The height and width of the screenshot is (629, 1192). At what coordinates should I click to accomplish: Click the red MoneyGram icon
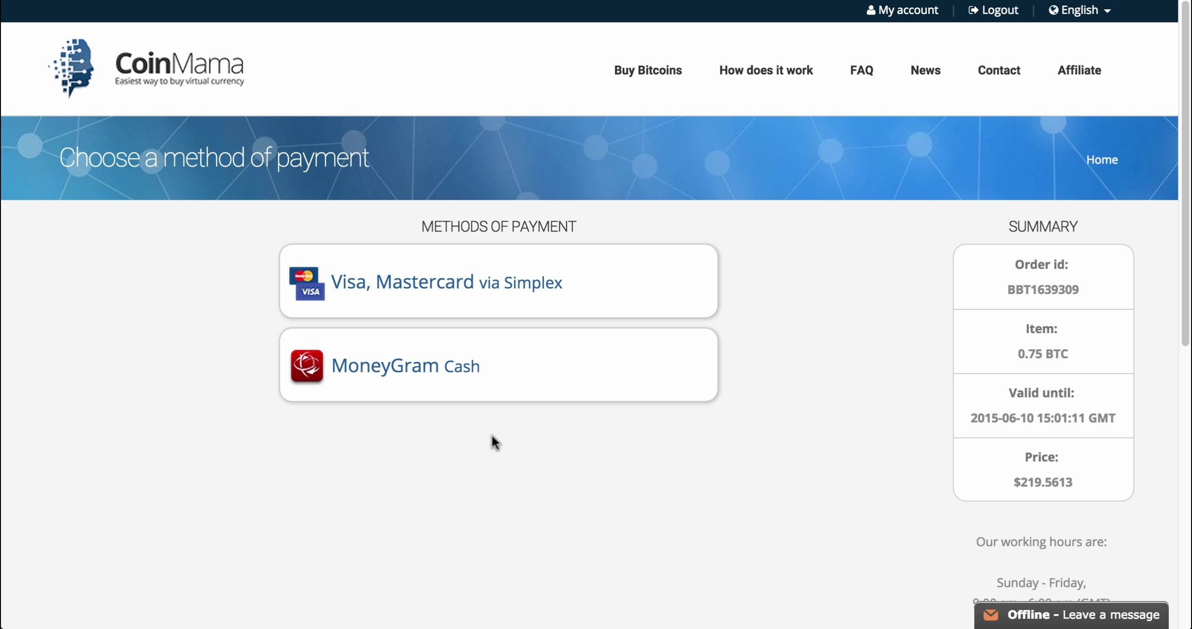[307, 366]
